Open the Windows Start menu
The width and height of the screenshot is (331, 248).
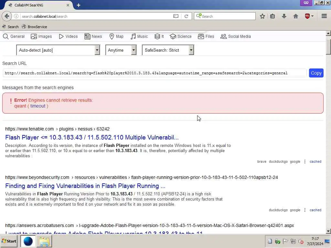tap(9, 241)
